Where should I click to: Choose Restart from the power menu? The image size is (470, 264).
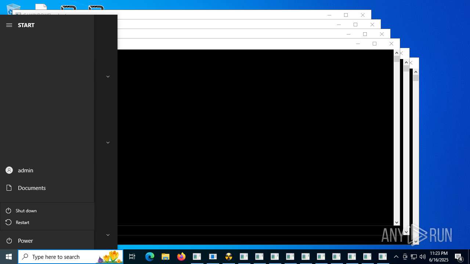point(47,222)
